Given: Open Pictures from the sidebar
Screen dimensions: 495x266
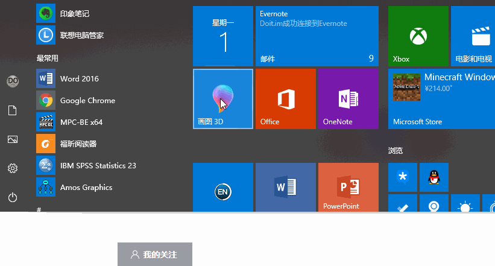Looking at the screenshot, I should pyautogui.click(x=13, y=139).
